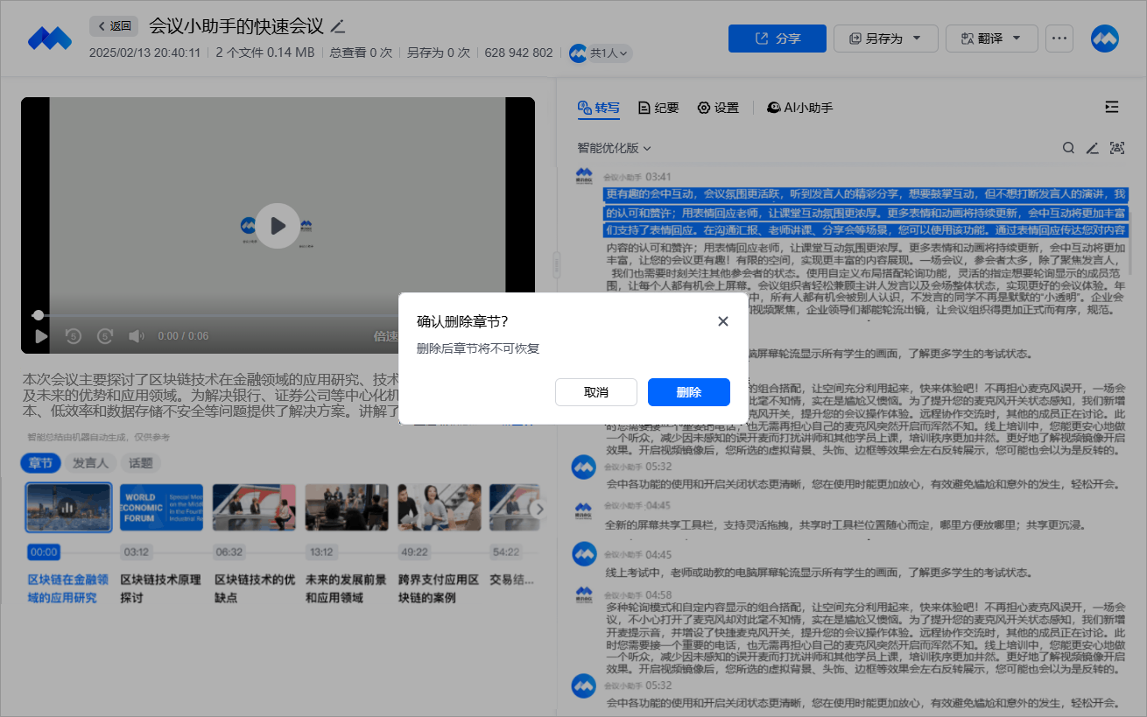Click 取消 in the confirm dialog
The height and width of the screenshot is (717, 1147).
click(596, 392)
